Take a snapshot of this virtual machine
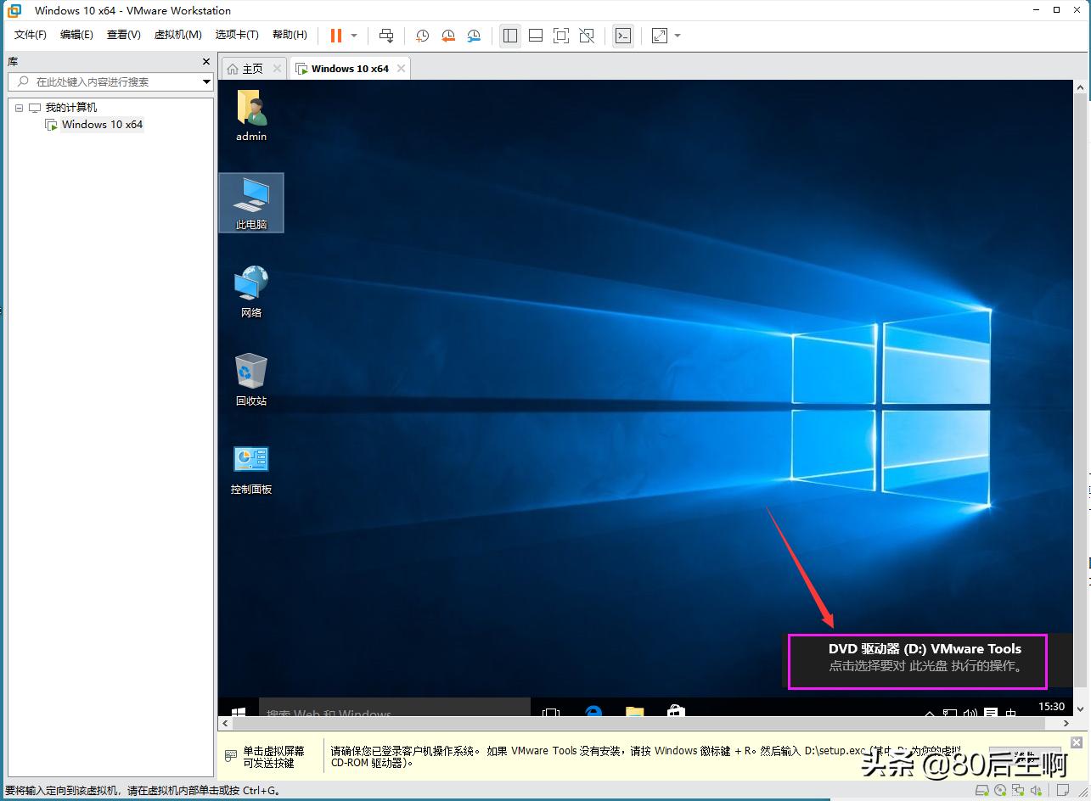1091x801 pixels. click(423, 36)
